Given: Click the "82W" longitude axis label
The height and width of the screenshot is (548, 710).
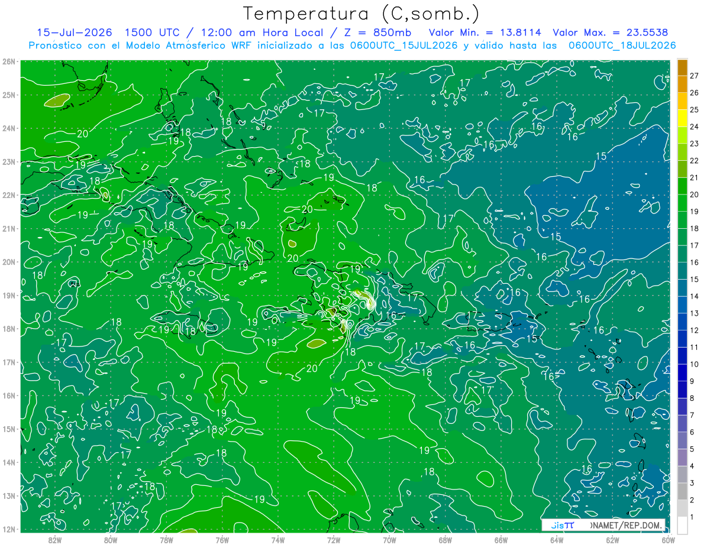Looking at the screenshot, I should click(x=55, y=539).
